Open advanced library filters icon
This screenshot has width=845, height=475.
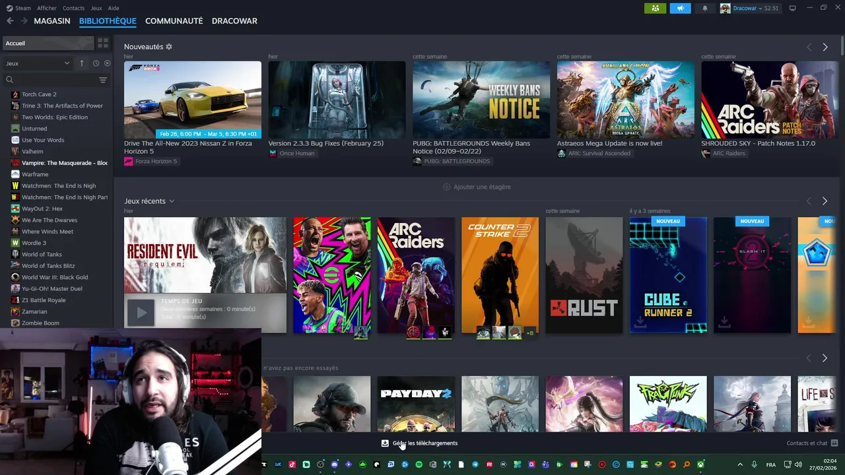pyautogui.click(x=103, y=80)
